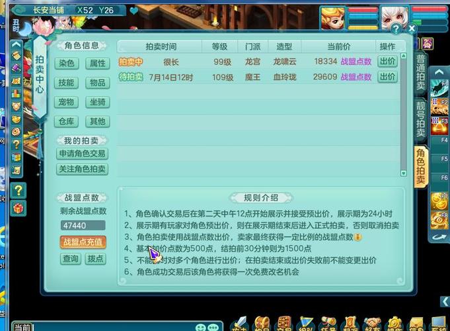
Task: Click the help question mark on auction window
Action: coord(396,28)
